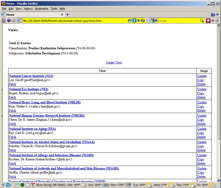The width and height of the screenshot is (221, 188).
Task: Click the gray forward arrow
Action: (14, 21)
